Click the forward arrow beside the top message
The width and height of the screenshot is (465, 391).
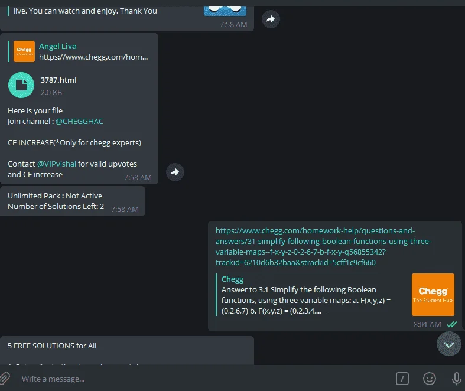pyautogui.click(x=271, y=19)
